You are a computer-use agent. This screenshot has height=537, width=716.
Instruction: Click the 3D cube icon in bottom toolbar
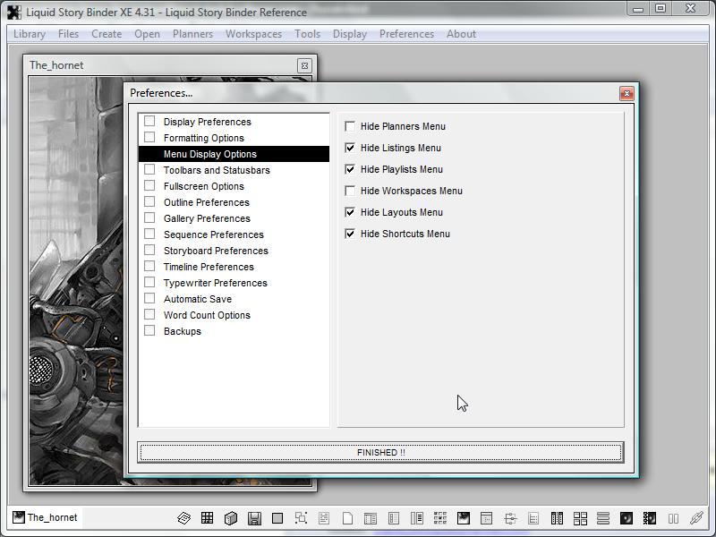click(230, 518)
